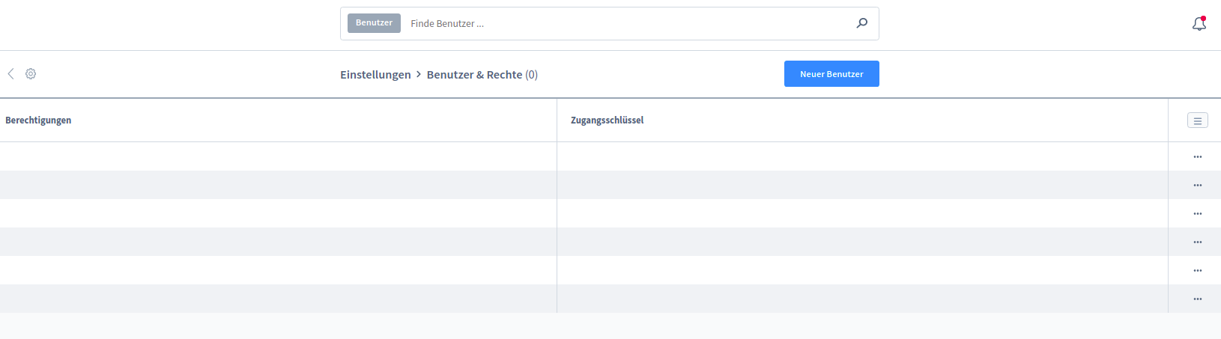1221x339 pixels.
Task: Open the notifications bell
Action: 1199,24
